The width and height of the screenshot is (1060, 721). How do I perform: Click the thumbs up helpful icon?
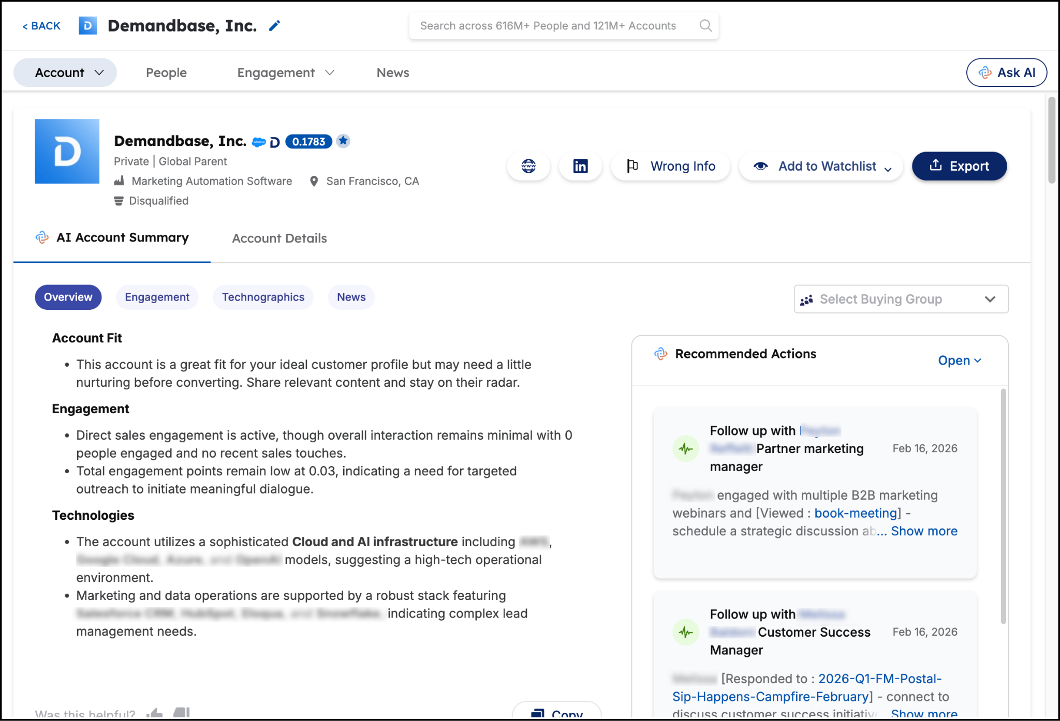tap(154, 713)
